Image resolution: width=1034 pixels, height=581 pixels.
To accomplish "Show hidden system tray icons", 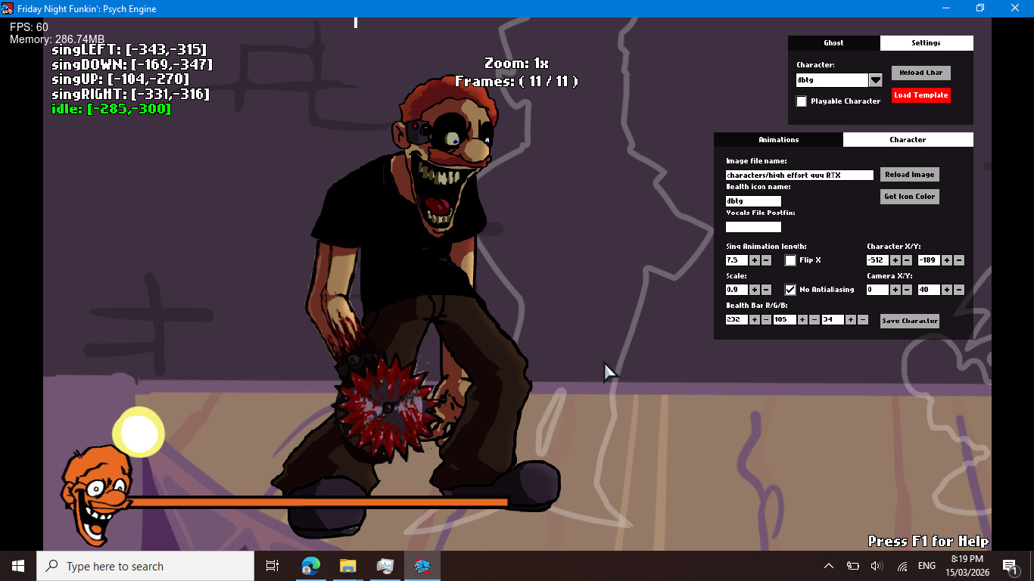I will pyautogui.click(x=829, y=566).
